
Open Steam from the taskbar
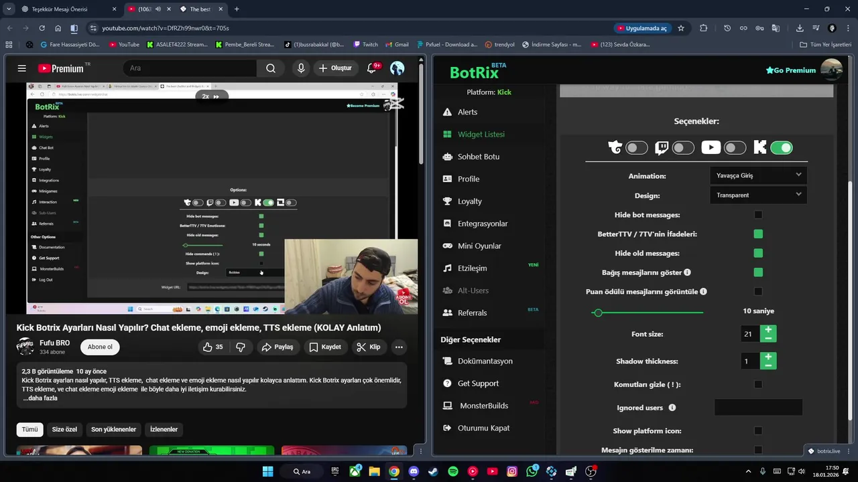point(433,471)
